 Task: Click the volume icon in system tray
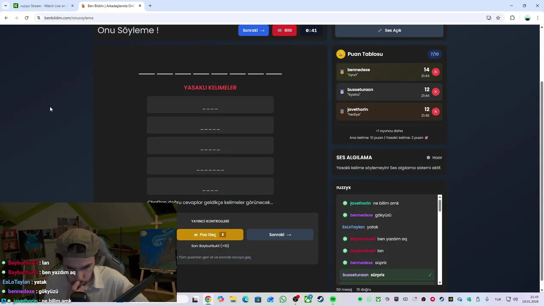(x=515, y=300)
